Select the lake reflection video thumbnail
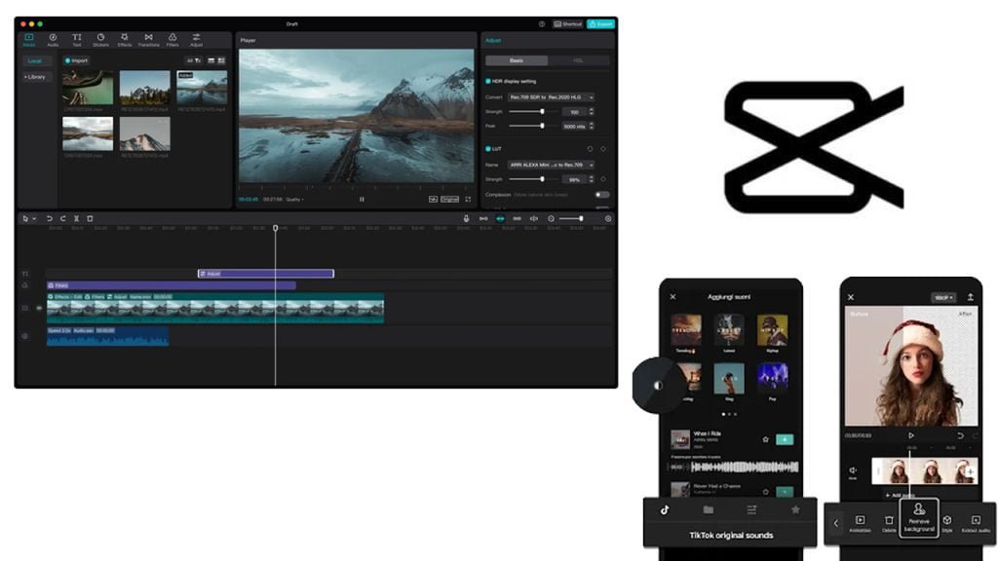998x561 pixels. click(88, 133)
